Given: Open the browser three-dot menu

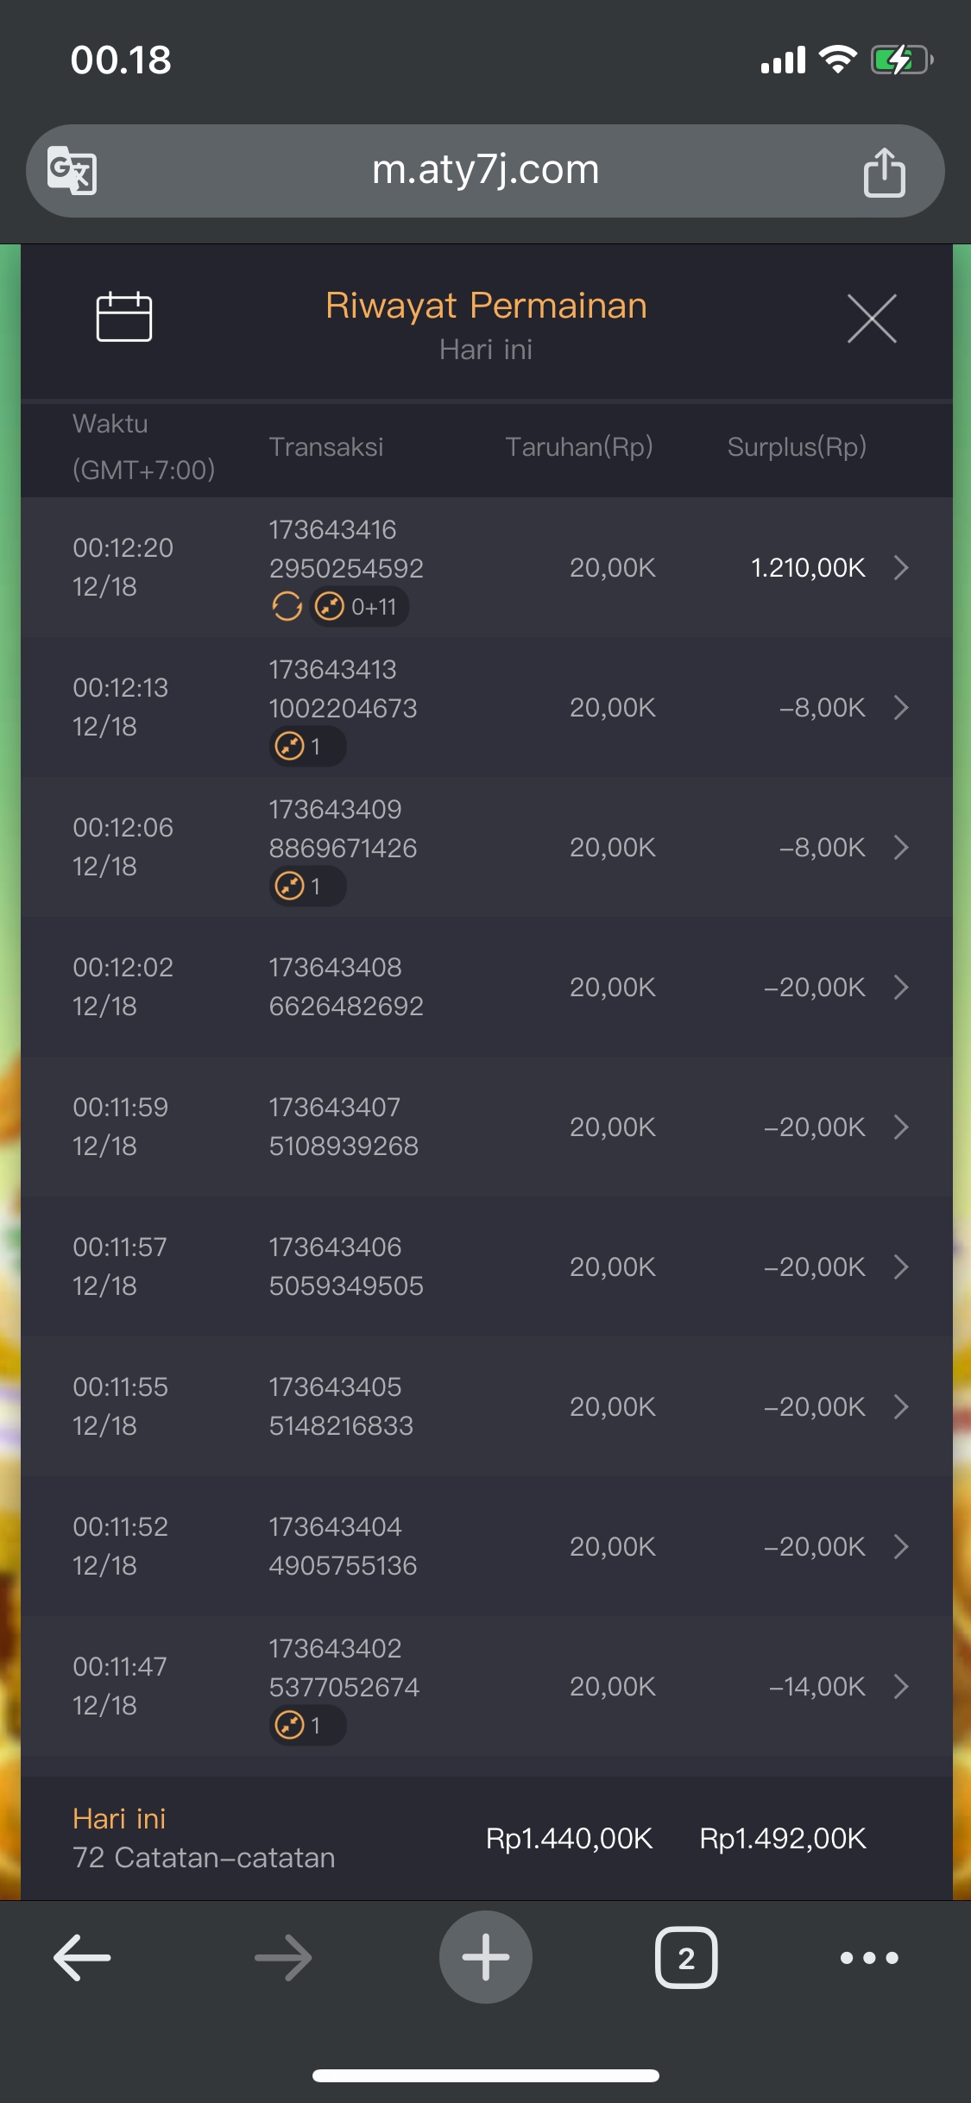Looking at the screenshot, I should pyautogui.click(x=869, y=1957).
